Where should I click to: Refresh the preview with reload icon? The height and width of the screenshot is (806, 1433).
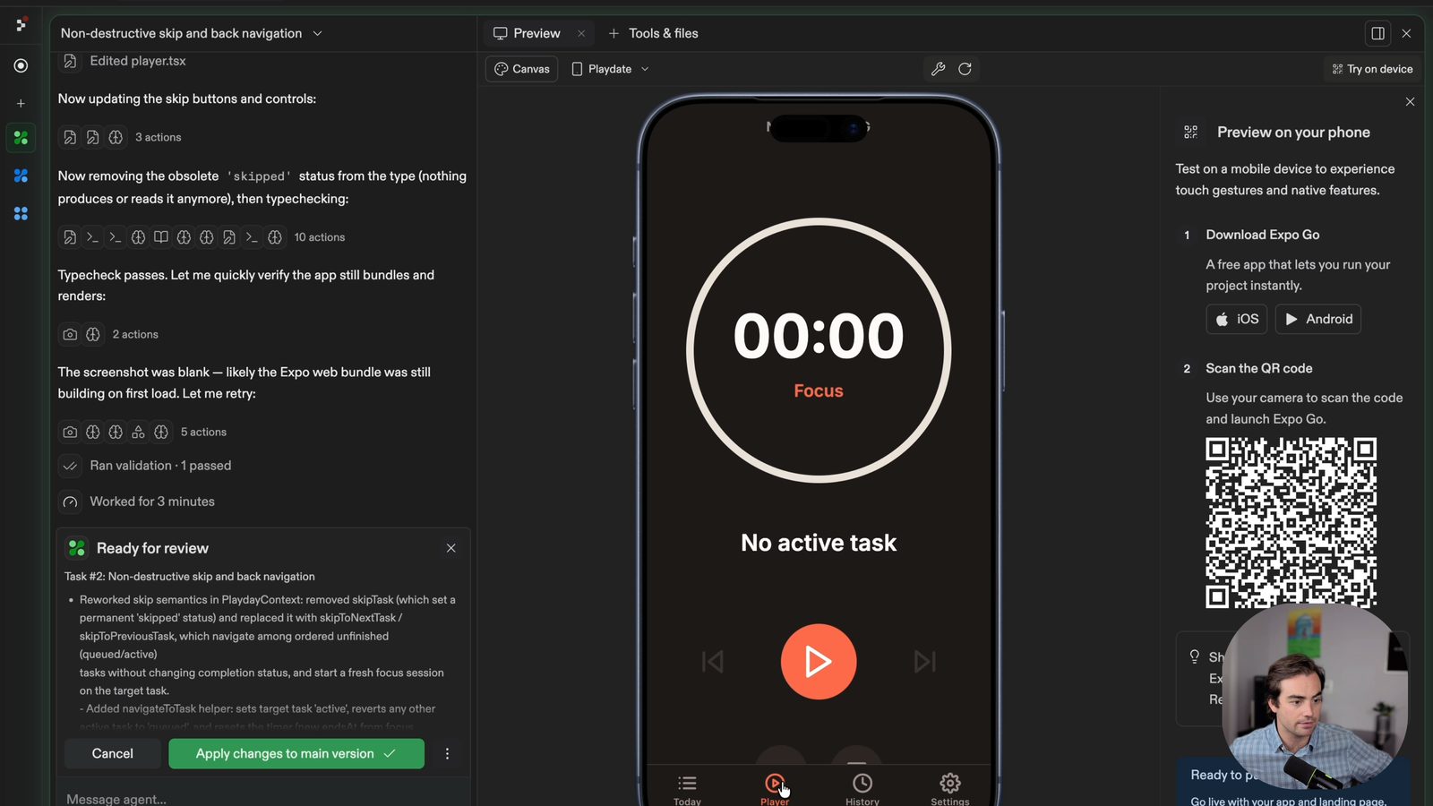click(965, 69)
